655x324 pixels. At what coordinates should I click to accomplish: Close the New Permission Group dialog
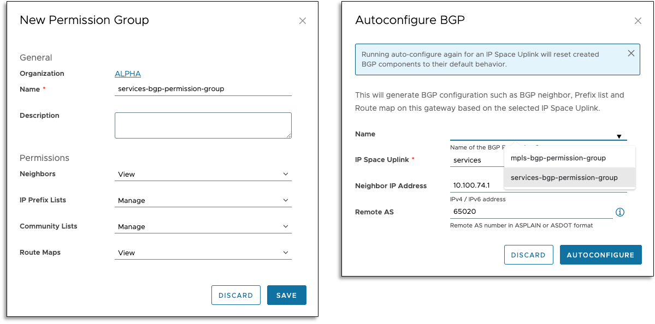(x=303, y=21)
